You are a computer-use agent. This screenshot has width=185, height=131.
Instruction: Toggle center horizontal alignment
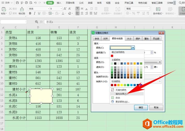82,13
